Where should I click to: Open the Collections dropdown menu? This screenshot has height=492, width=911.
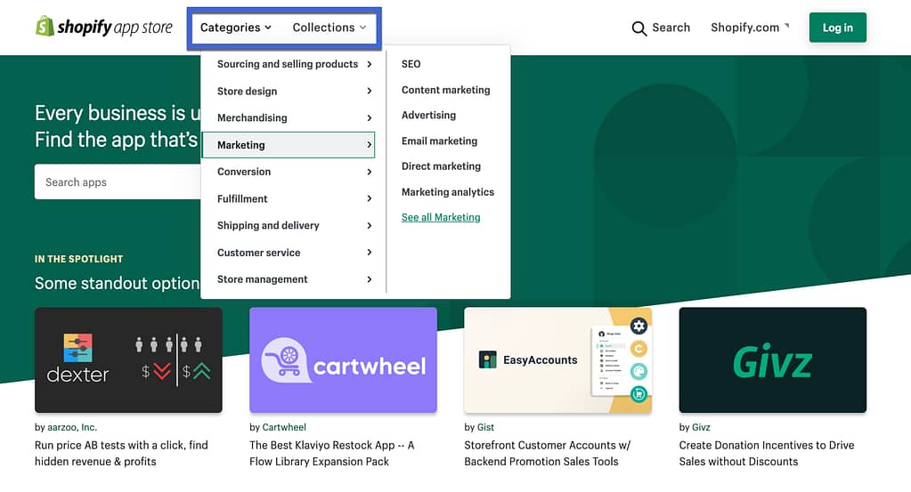click(x=329, y=28)
